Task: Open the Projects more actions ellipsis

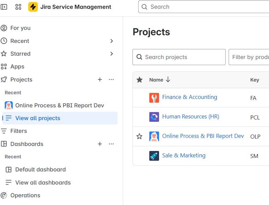Action: [x=111, y=80]
